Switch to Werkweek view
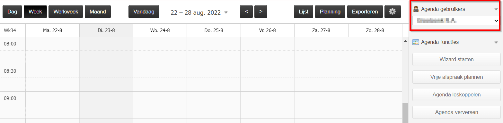Viewport: 503px width, 123px height. pos(66,12)
